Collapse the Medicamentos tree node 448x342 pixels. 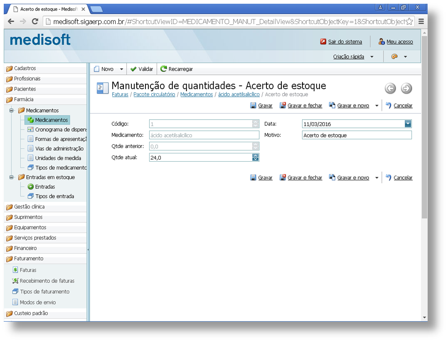point(12,110)
